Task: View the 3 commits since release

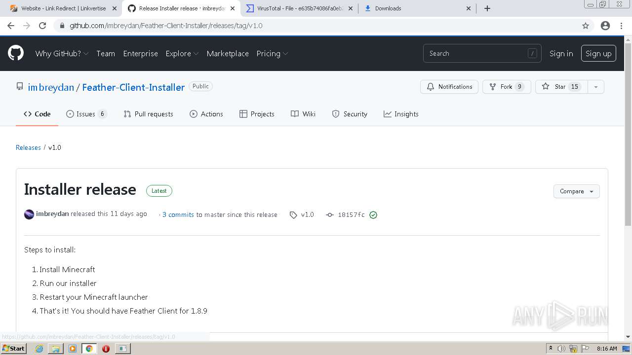Action: (x=178, y=214)
